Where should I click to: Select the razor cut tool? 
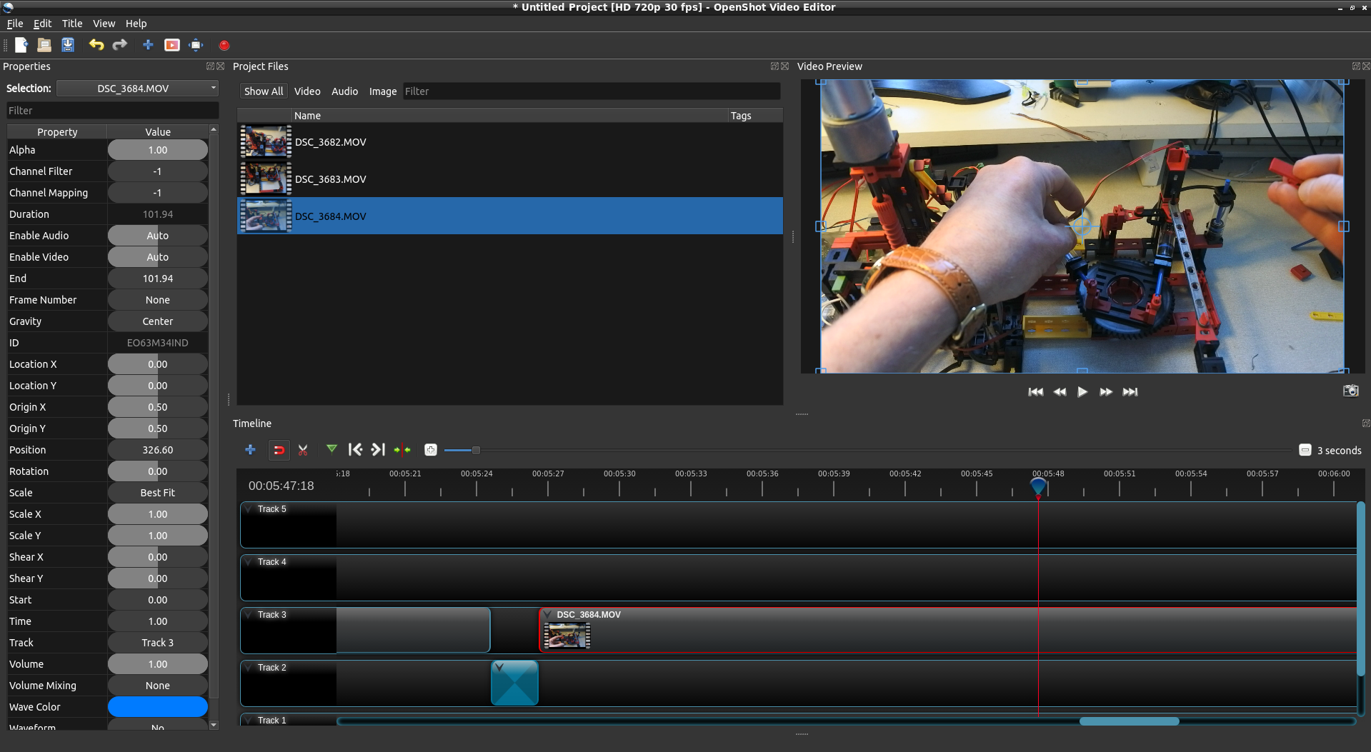302,450
